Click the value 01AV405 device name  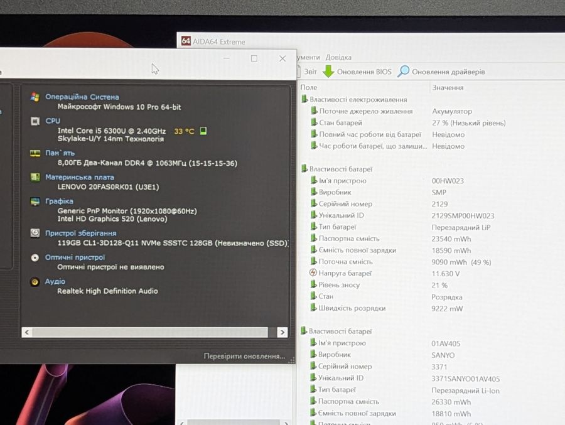pos(446,343)
